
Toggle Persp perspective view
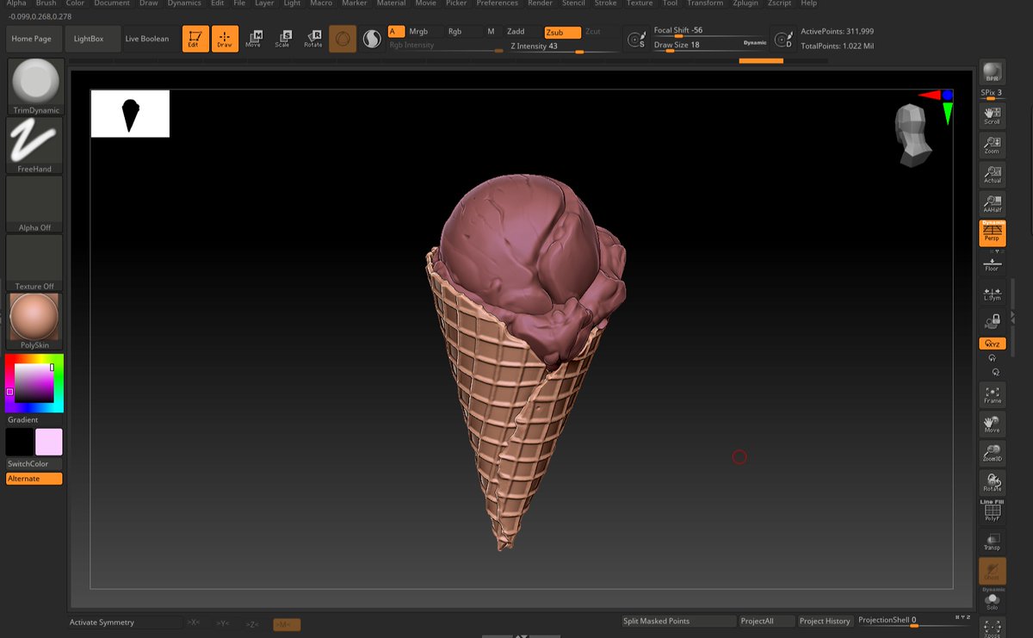(993, 232)
